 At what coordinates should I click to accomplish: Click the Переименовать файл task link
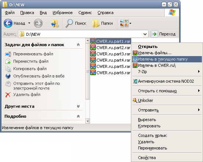tap(33, 54)
